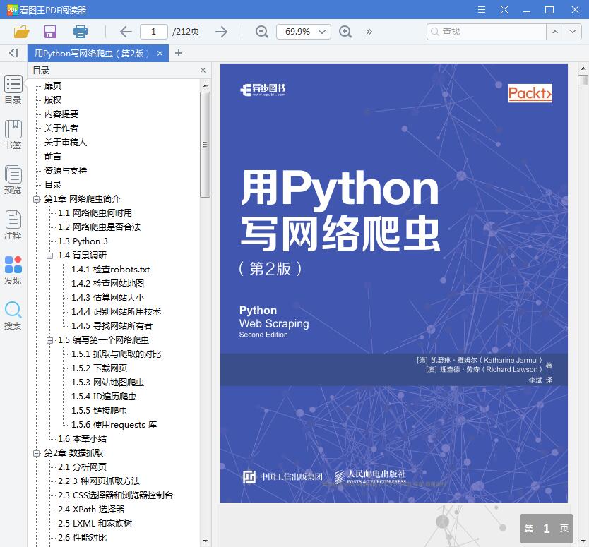Click the document view scrollbar thumb
Viewport: 589px width, 547px height.
583,80
